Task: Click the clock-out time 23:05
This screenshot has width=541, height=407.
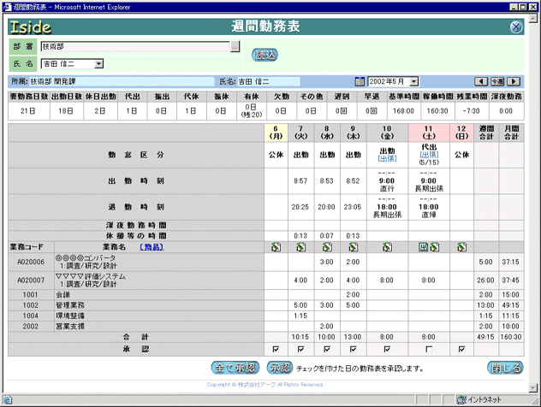Action: click(x=353, y=207)
